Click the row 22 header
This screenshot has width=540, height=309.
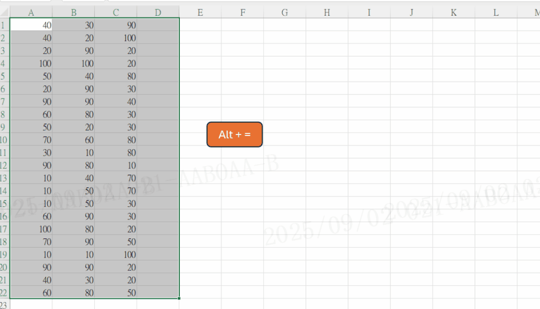click(4, 293)
